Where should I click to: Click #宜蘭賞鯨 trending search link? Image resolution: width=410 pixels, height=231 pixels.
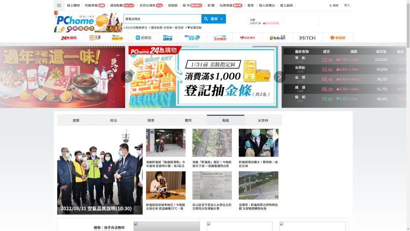click(x=193, y=27)
